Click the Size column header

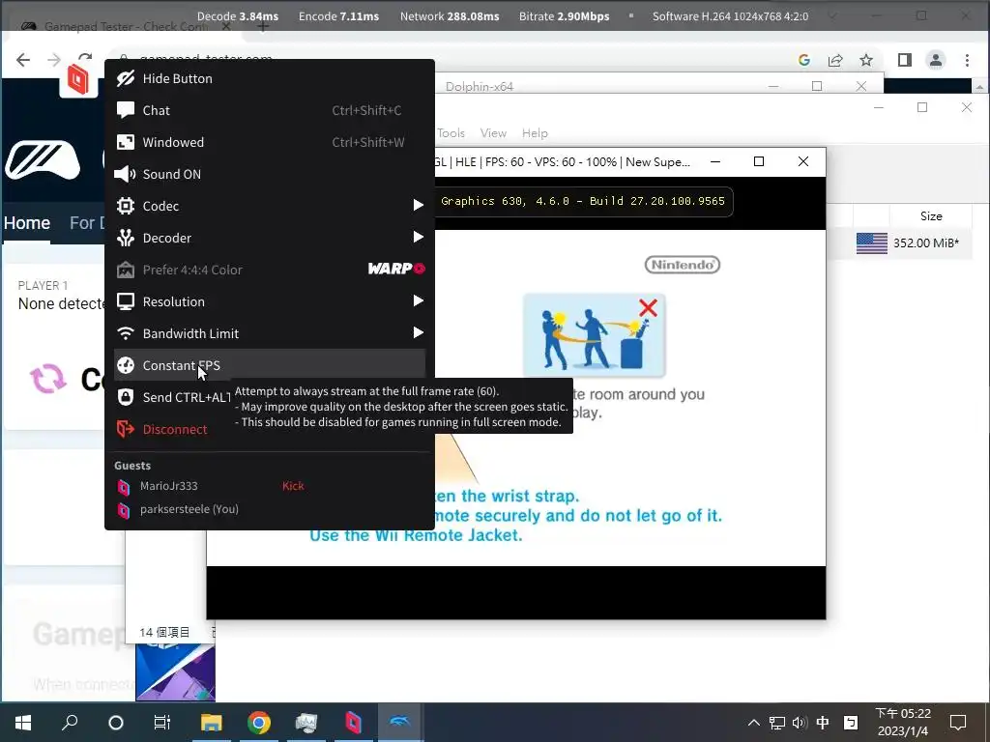pyautogui.click(x=931, y=216)
